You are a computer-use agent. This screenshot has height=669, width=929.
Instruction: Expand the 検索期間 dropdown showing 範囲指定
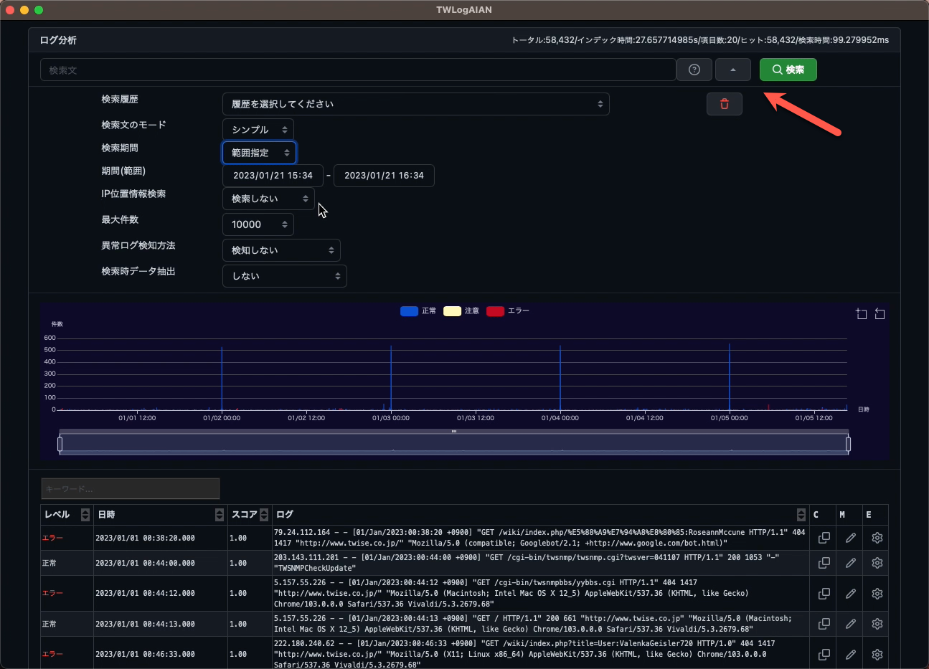click(x=259, y=153)
